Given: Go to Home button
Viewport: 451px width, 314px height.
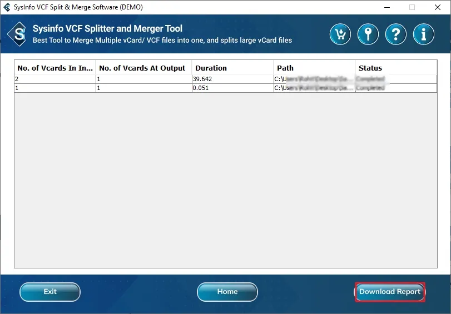Looking at the screenshot, I should tap(227, 292).
